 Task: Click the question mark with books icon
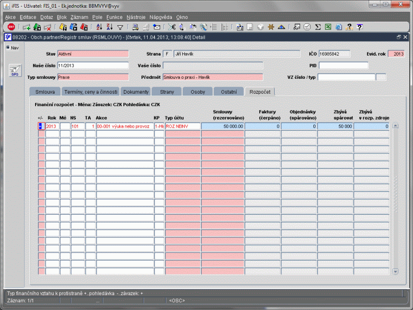350,27
